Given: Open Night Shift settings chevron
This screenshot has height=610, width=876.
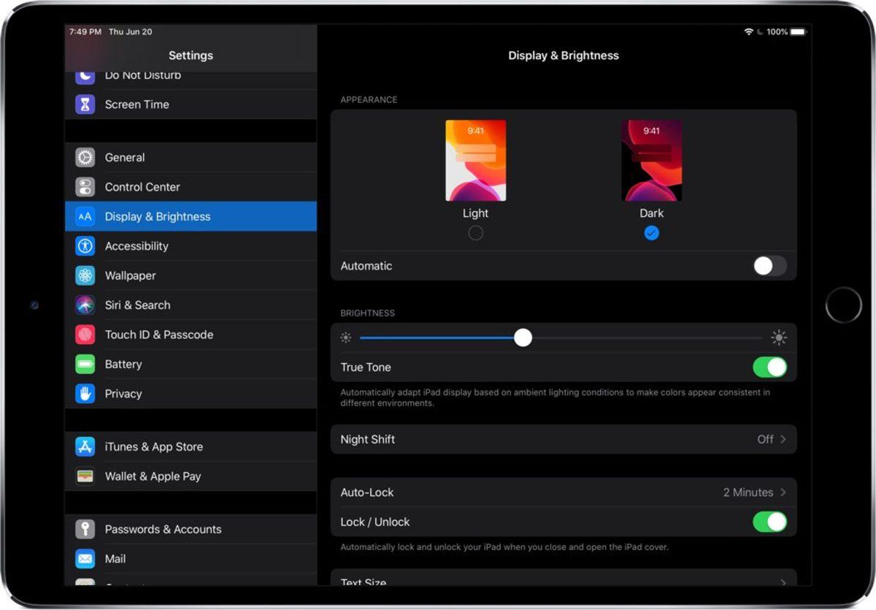Looking at the screenshot, I should [x=783, y=439].
